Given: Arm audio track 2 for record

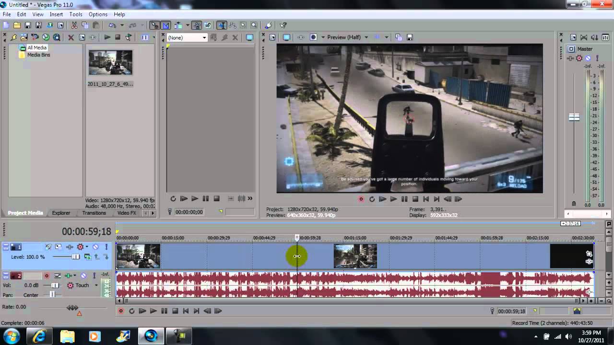Looking at the screenshot, I should [x=47, y=276].
